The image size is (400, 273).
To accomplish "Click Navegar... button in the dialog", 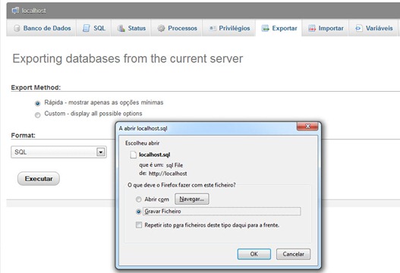I will (x=191, y=199).
